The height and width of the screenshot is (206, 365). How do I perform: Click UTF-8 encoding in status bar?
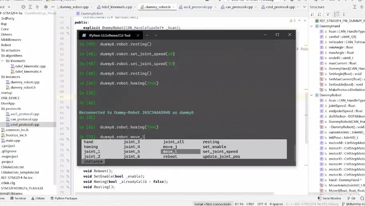click(262, 204)
